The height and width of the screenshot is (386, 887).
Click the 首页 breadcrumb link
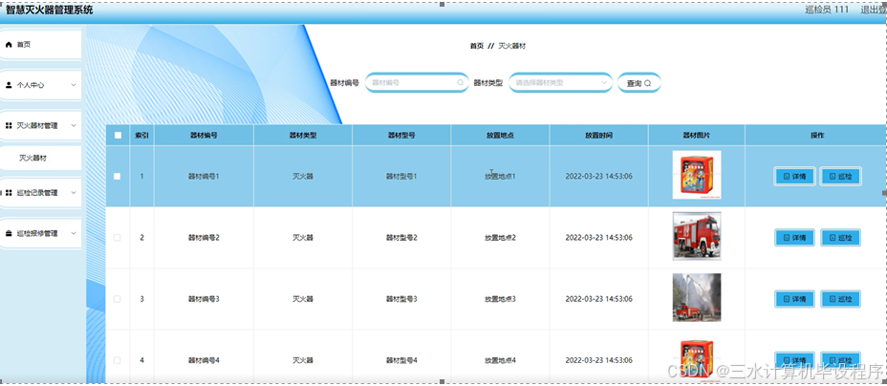477,47
